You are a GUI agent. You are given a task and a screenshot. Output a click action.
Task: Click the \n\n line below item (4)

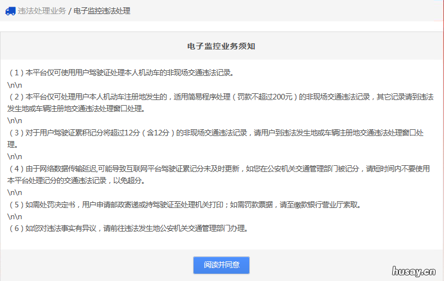pos(15,193)
